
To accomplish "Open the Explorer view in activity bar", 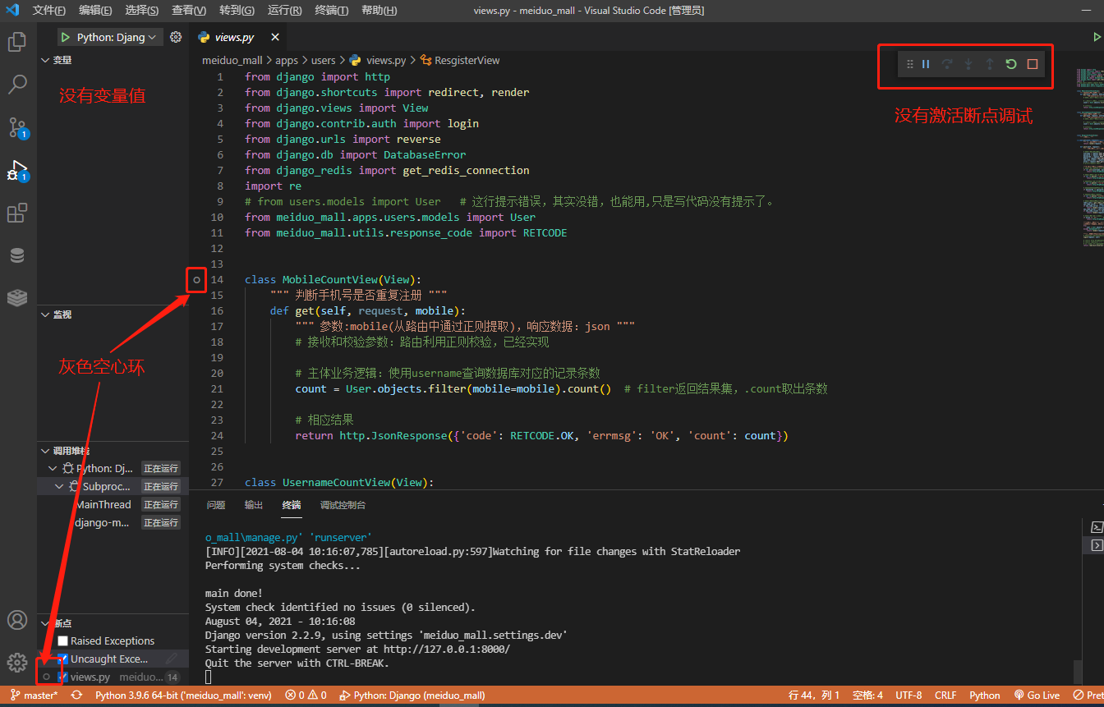I will pos(17,42).
